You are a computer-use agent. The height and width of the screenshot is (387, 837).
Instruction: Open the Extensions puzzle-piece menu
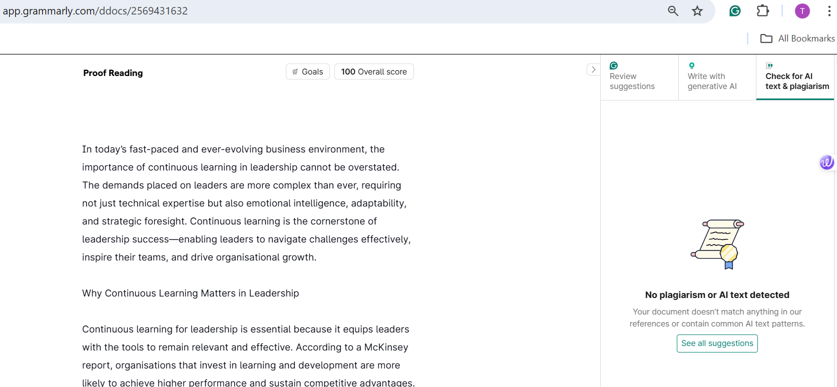point(763,10)
